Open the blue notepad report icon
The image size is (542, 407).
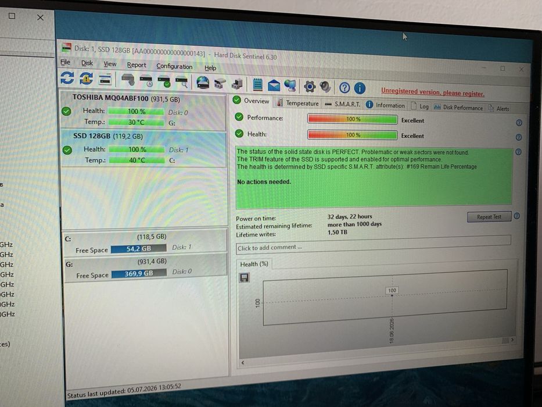(257, 84)
